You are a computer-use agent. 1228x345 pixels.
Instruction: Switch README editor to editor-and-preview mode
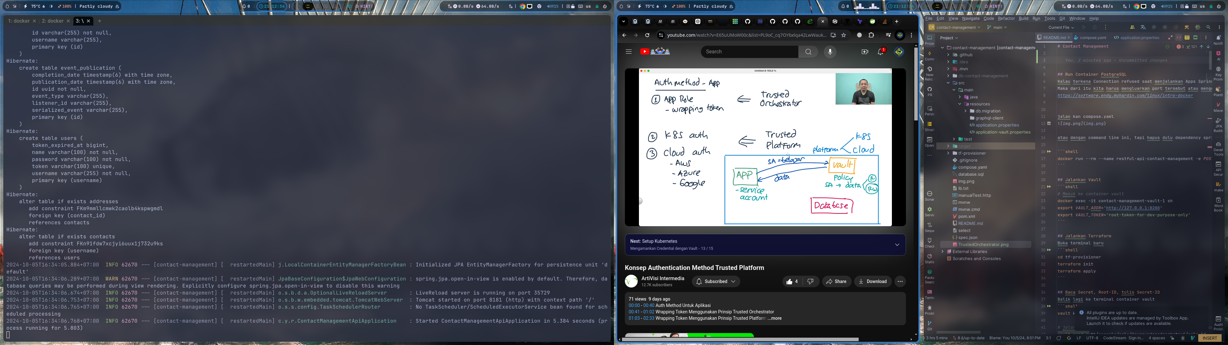tap(1187, 38)
